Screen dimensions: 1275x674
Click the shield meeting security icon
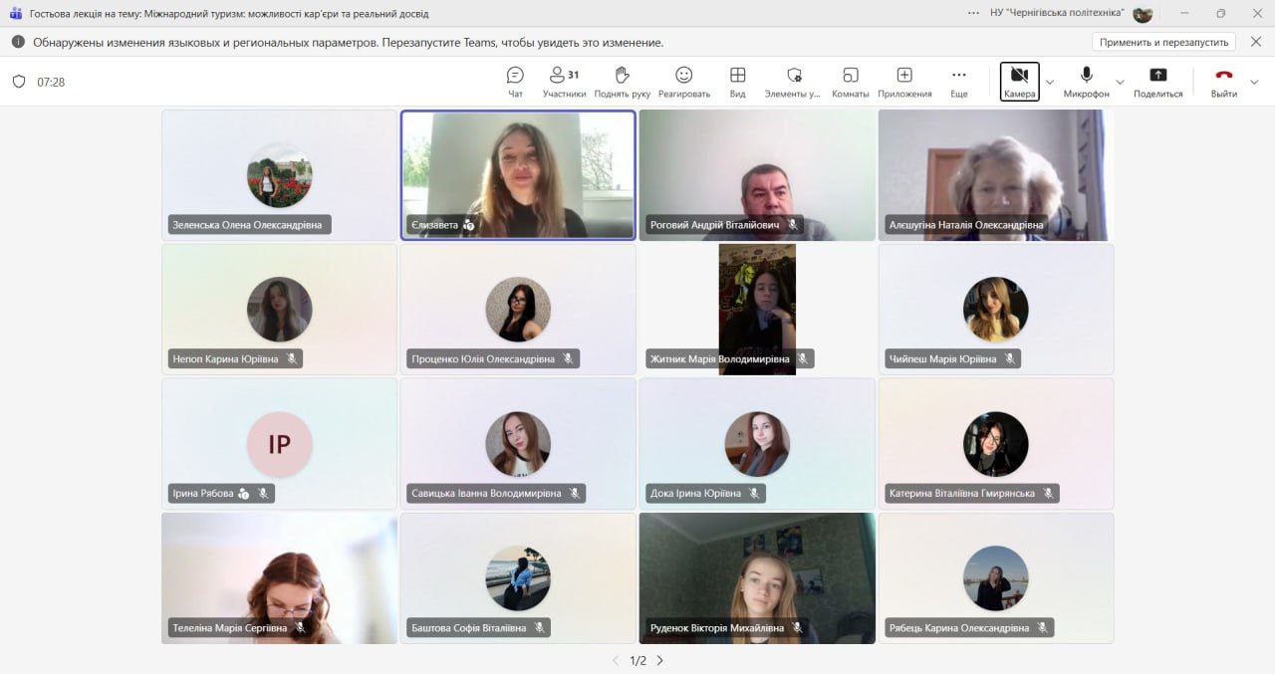pos(19,82)
